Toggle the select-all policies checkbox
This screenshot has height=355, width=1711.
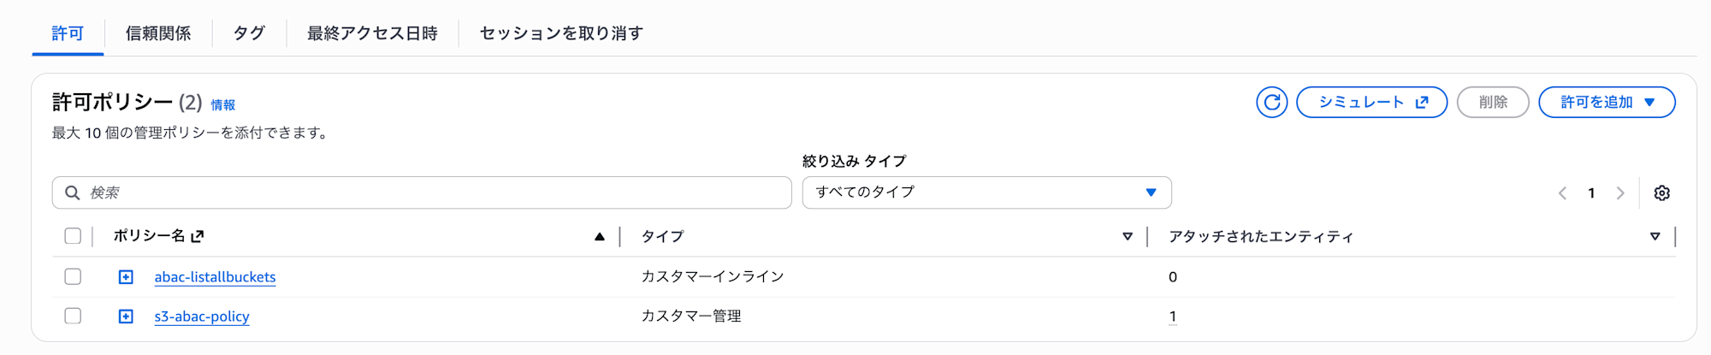pos(73,236)
